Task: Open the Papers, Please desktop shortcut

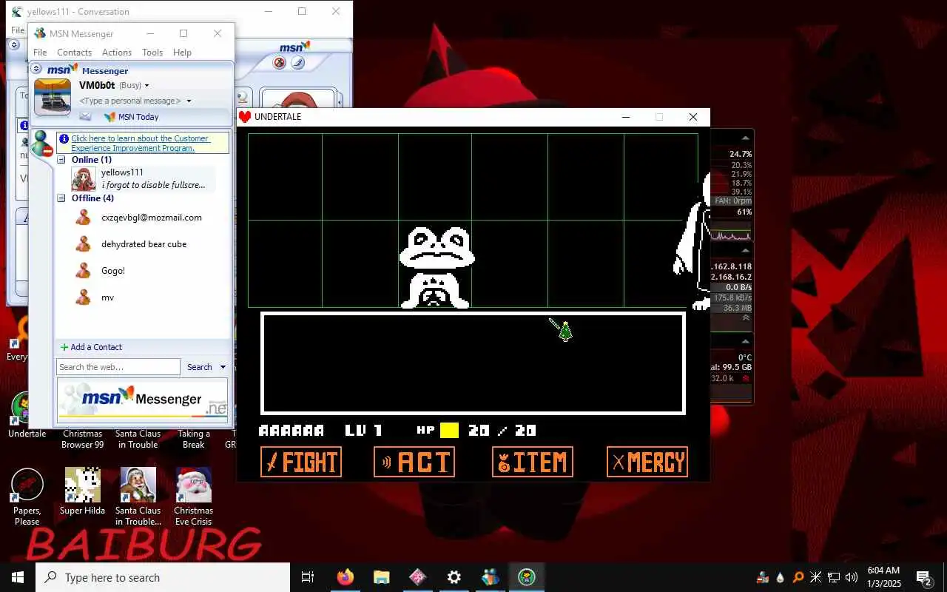Action: point(27,497)
